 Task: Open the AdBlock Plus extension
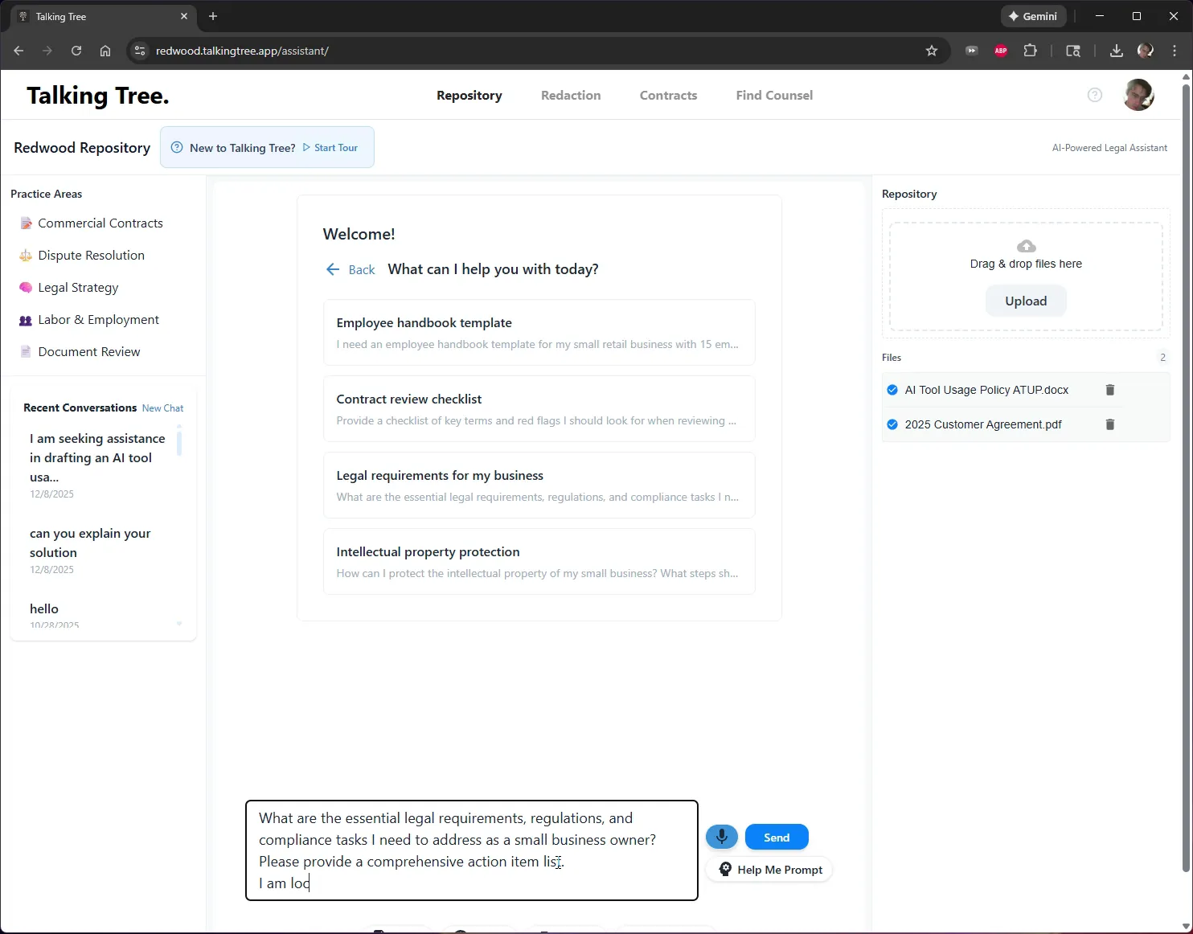(x=1001, y=51)
